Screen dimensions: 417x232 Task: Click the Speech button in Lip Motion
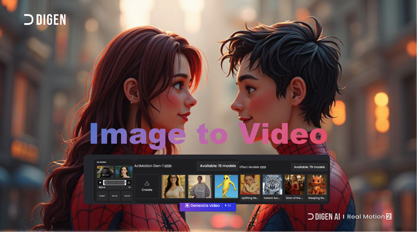click(x=102, y=196)
